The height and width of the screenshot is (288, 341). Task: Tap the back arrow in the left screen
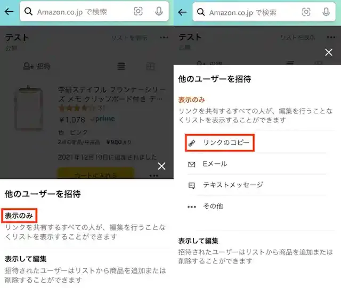pyautogui.click(x=9, y=11)
